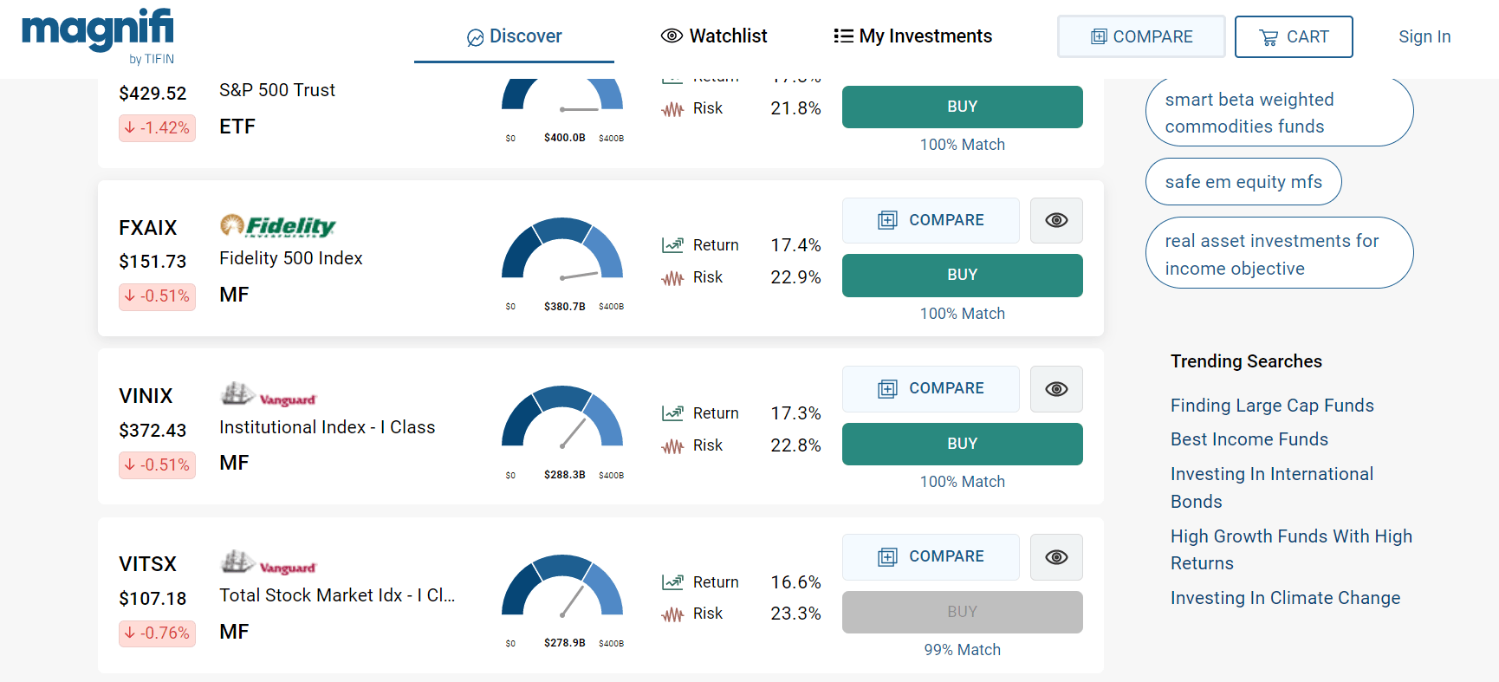Image resolution: width=1499 pixels, height=682 pixels.
Task: Open Finding Large Cap Funds trending search
Action: (1272, 406)
